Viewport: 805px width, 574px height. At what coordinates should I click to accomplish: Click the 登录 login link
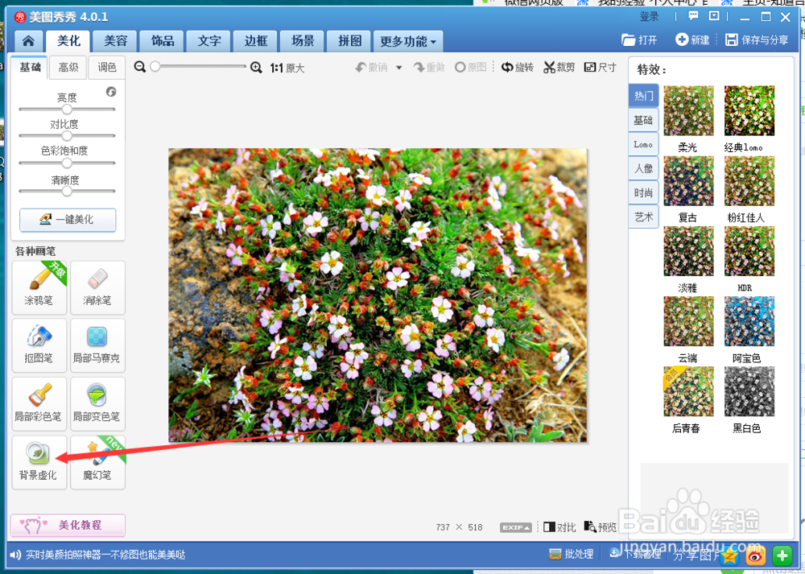(649, 16)
